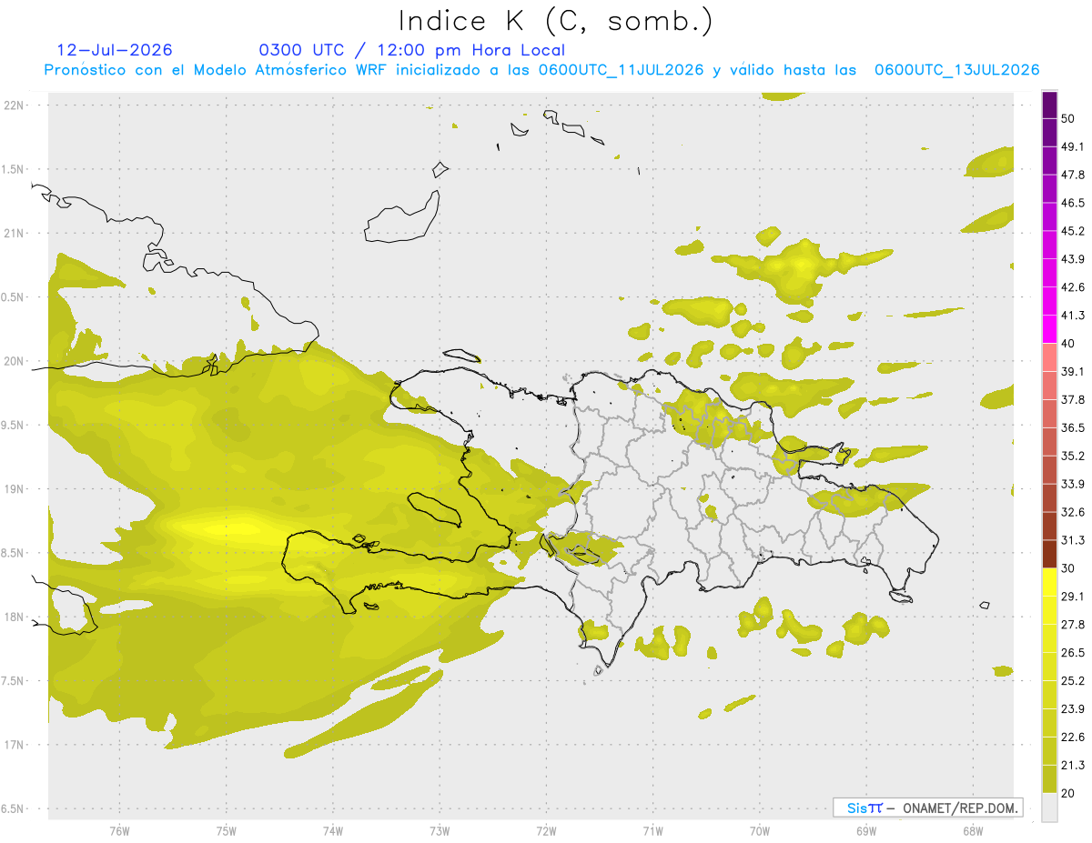The image size is (1092, 843).
Task: Click the colorbar value "33.9"
Action: (1073, 484)
